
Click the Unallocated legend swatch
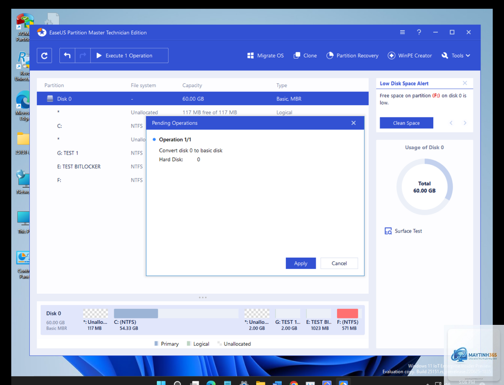[219, 344]
